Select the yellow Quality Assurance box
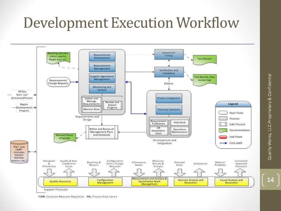The height and width of the screenshot is (211, 281). [60, 182]
